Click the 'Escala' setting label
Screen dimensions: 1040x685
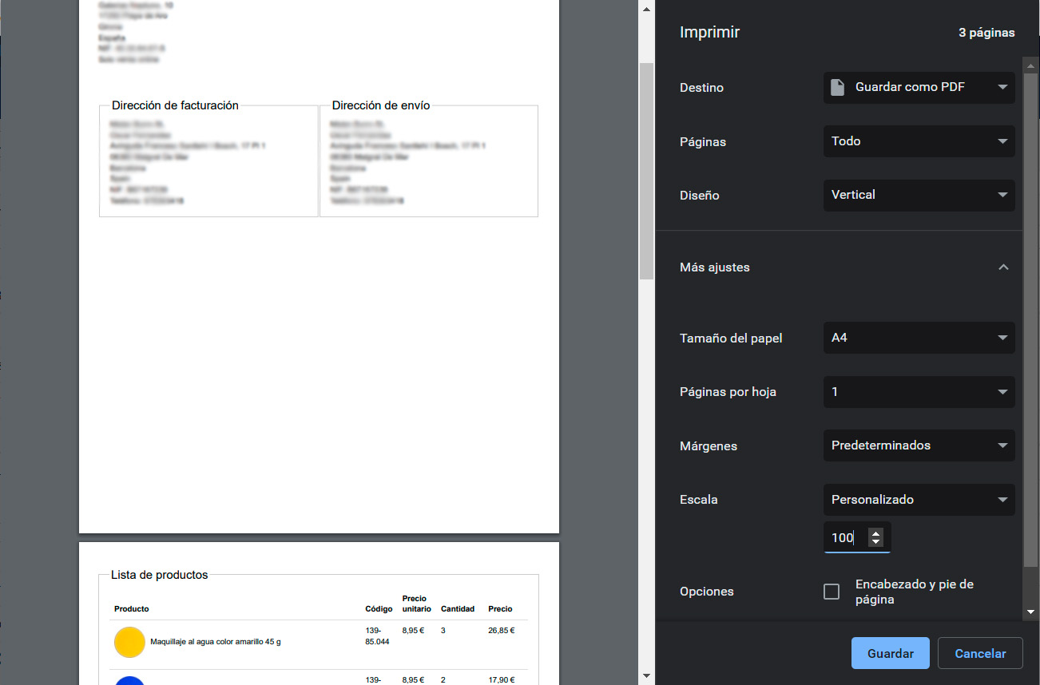(699, 500)
